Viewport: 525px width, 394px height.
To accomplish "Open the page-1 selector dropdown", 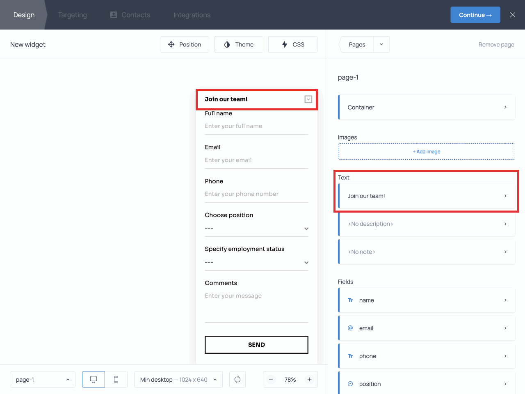I will pyautogui.click(x=42, y=379).
